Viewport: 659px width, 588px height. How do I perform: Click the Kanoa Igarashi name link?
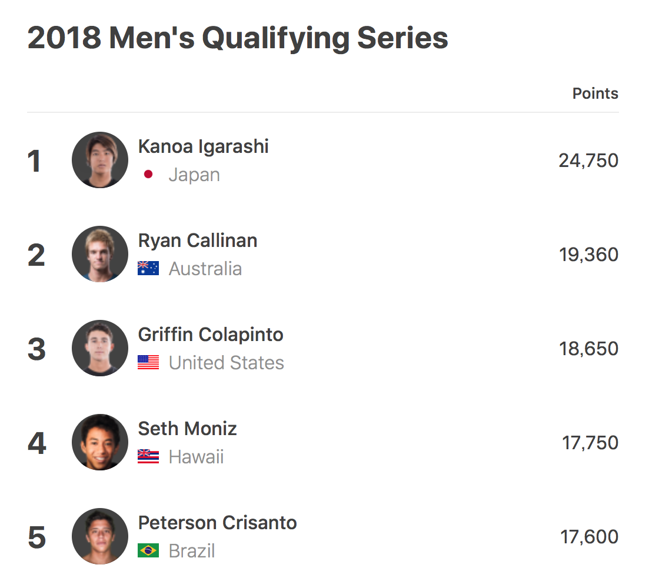point(203,146)
